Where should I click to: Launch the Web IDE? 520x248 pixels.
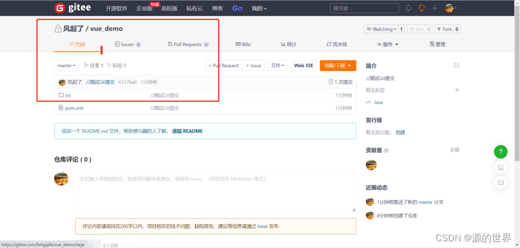304,65
